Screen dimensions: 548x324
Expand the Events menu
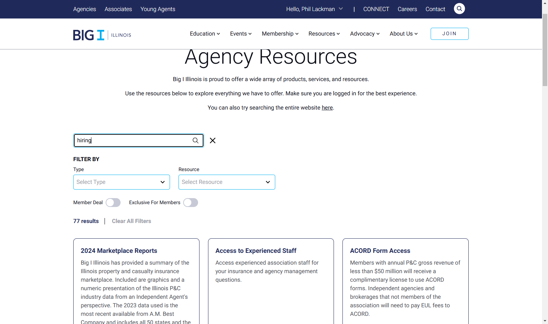[x=241, y=34]
